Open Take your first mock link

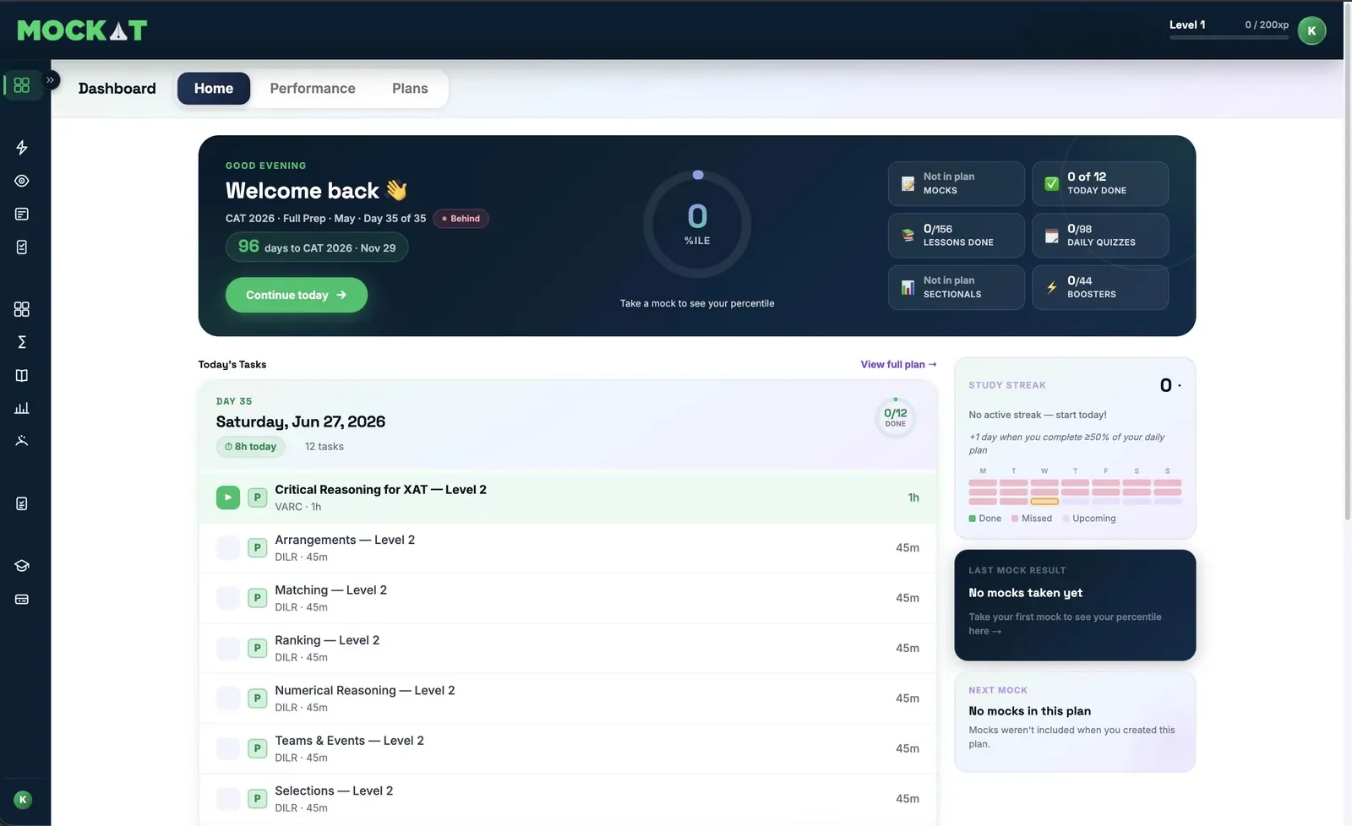click(1065, 624)
